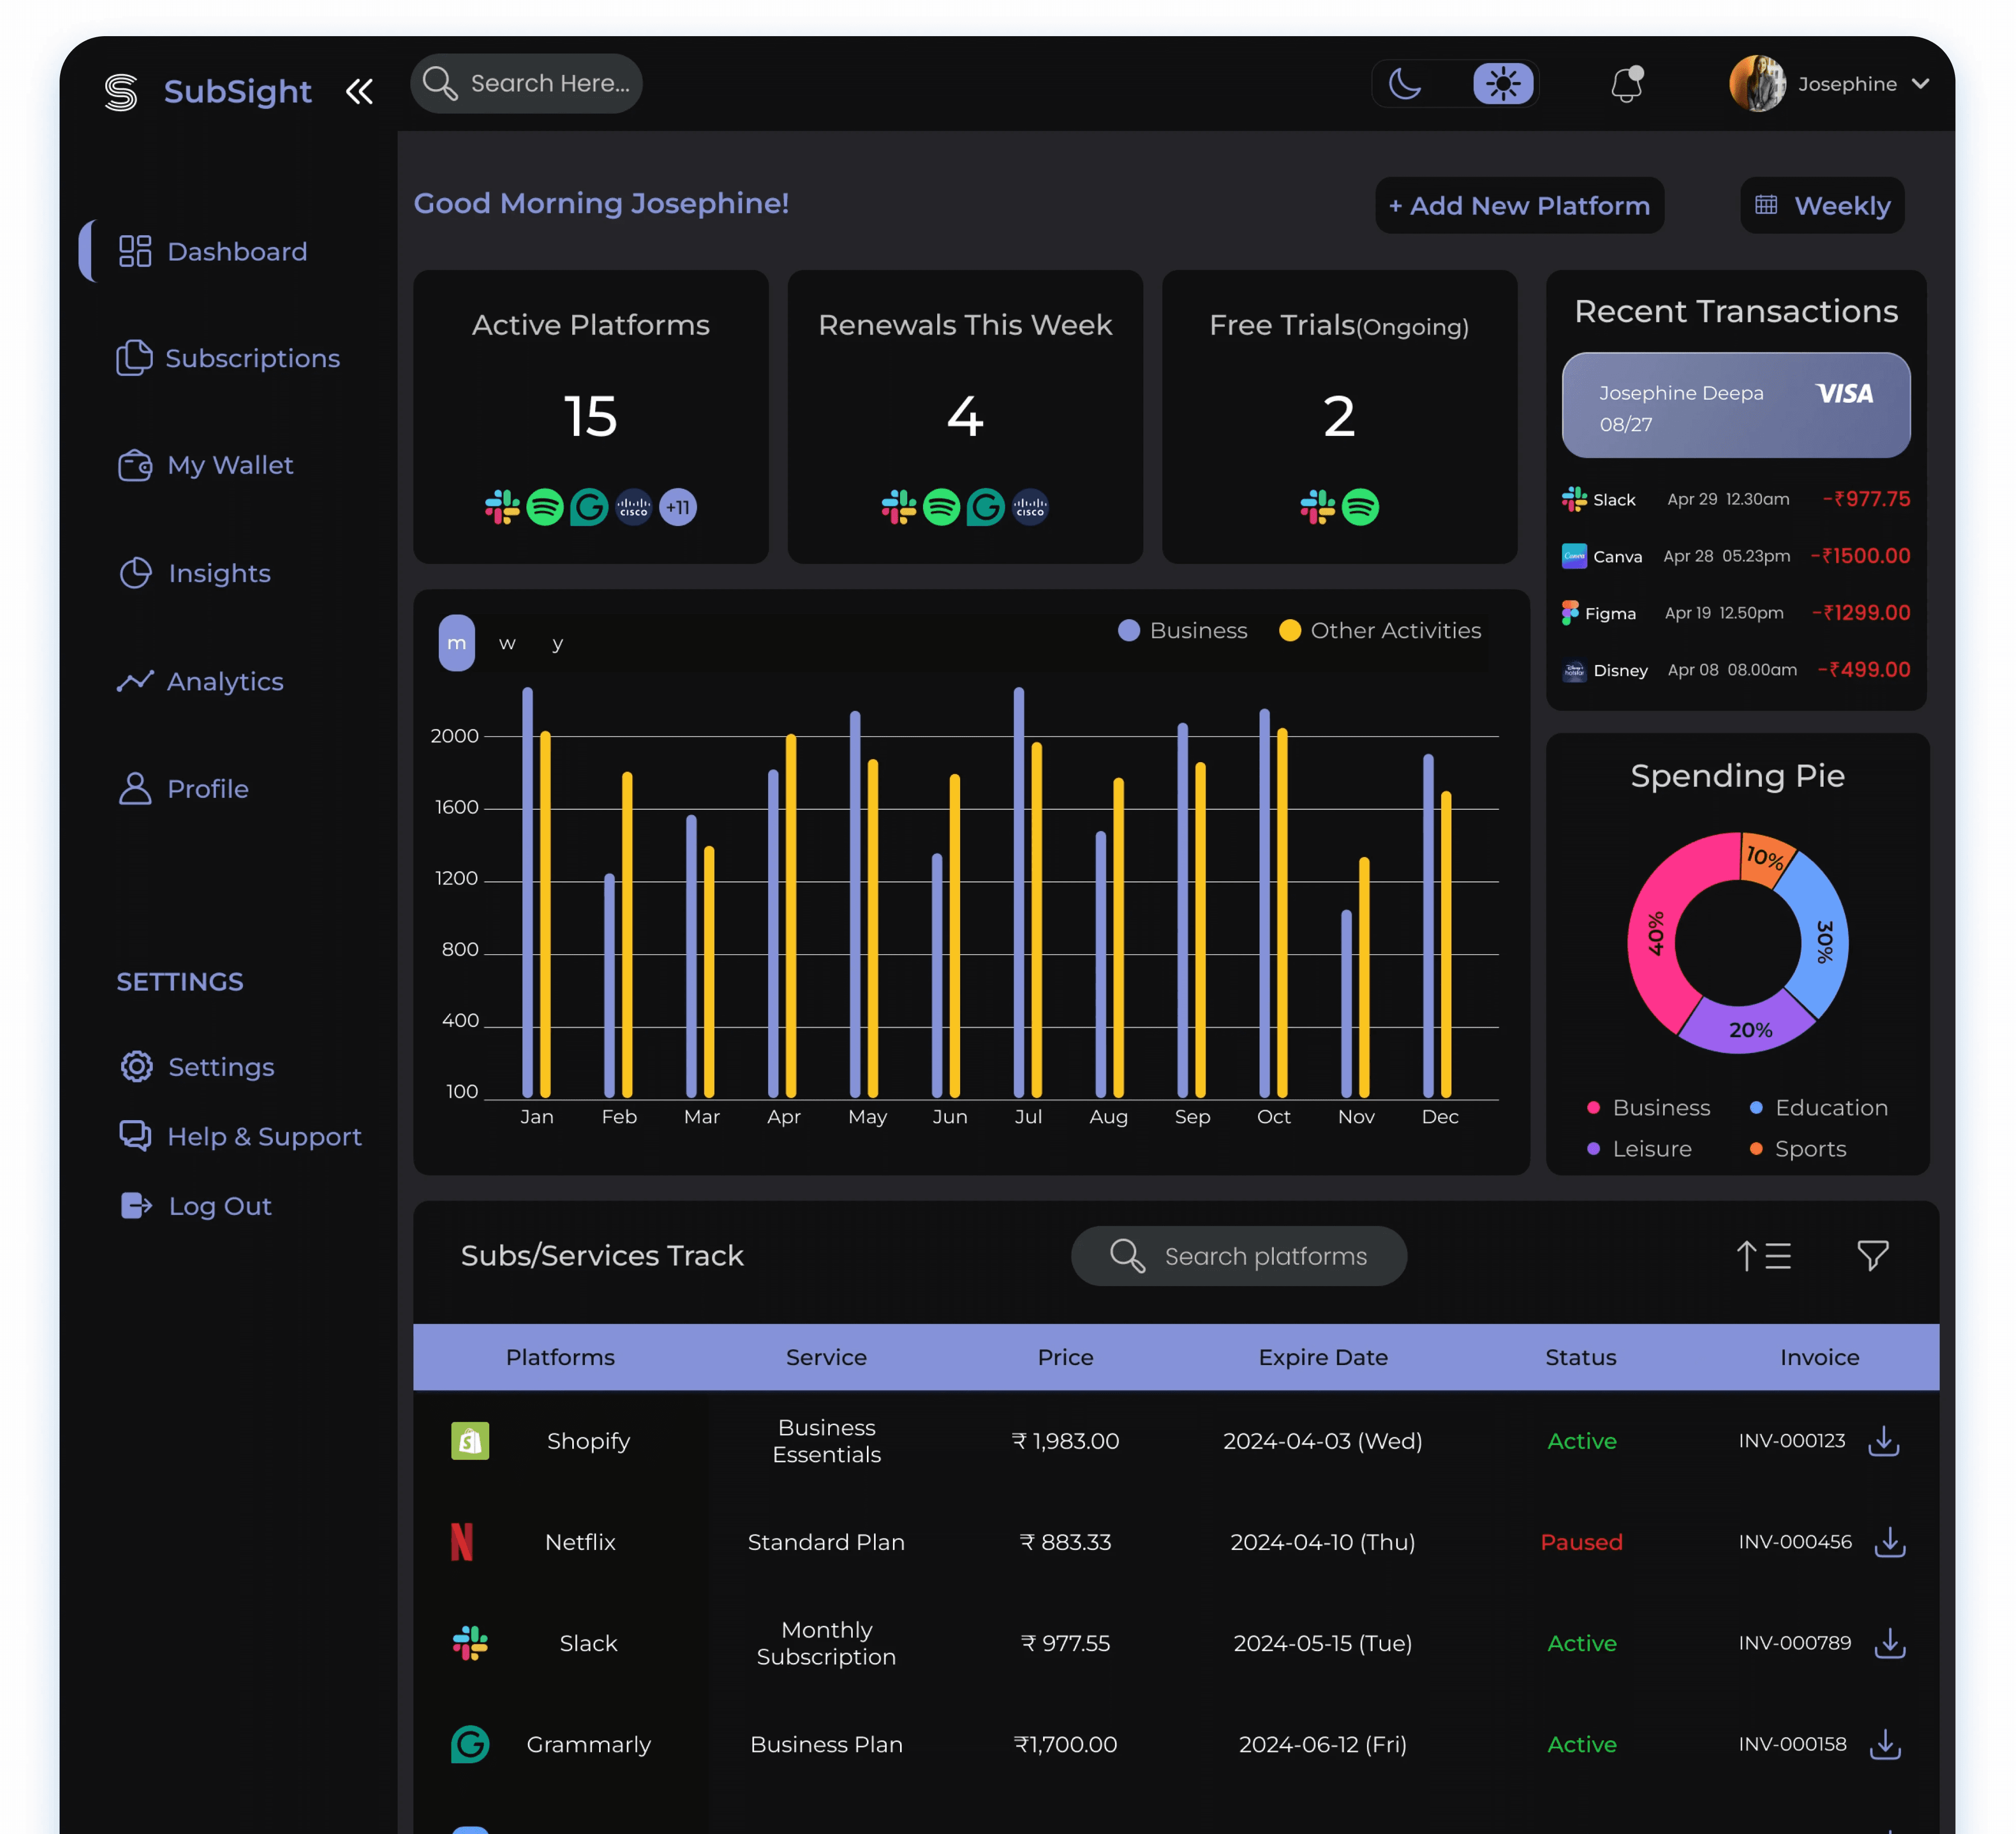Viewport: 2016px width, 1834px height.
Task: Switch to light mode sun toggle
Action: (x=1502, y=84)
